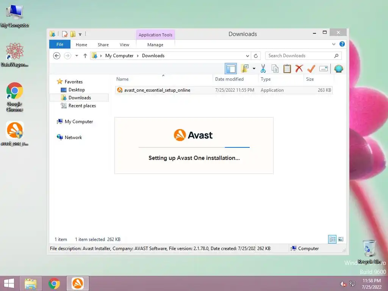Click the Avast logo in installer
The image size is (388, 291).
point(193,135)
